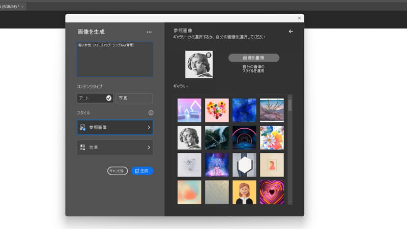
Task: Click the reference image (参照画像) style icon
Action: tap(82, 127)
